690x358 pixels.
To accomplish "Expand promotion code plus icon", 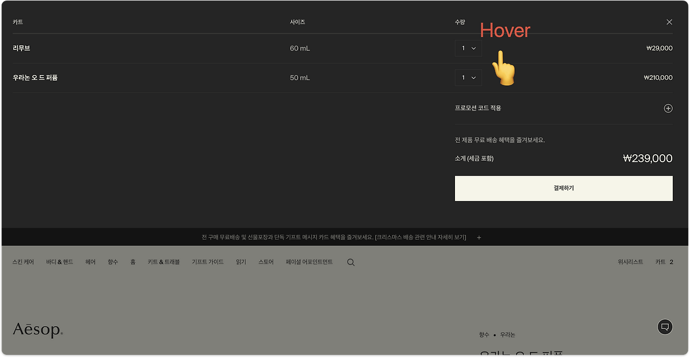I will click(x=668, y=108).
